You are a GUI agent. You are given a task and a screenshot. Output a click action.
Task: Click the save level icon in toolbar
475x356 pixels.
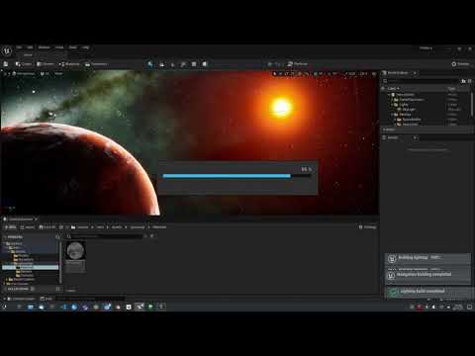pos(6,64)
